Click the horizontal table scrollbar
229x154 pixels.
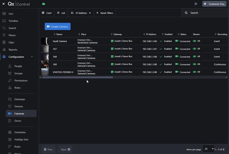tap(78, 77)
